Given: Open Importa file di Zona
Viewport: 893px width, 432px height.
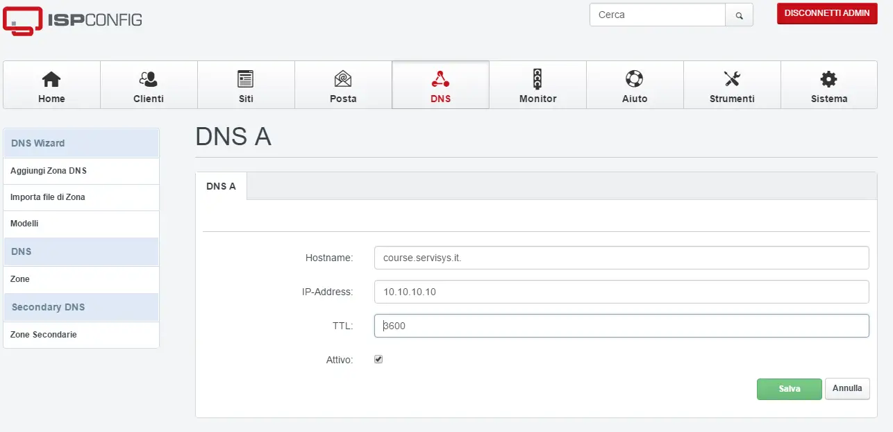Looking at the screenshot, I should pyautogui.click(x=81, y=197).
